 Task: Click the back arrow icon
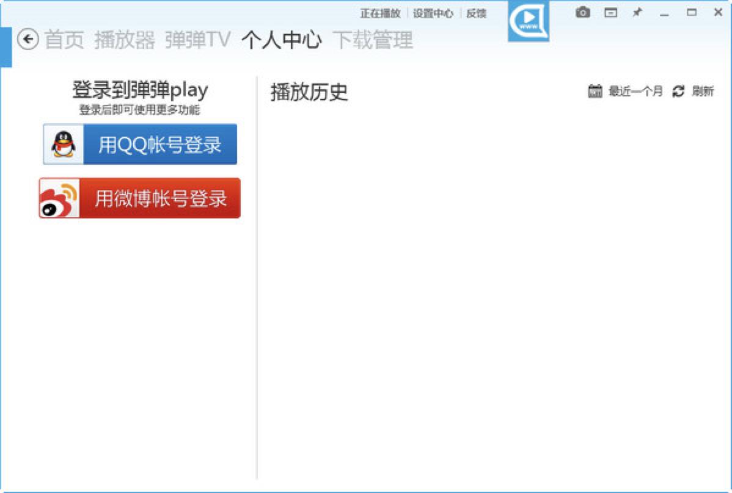pos(28,39)
